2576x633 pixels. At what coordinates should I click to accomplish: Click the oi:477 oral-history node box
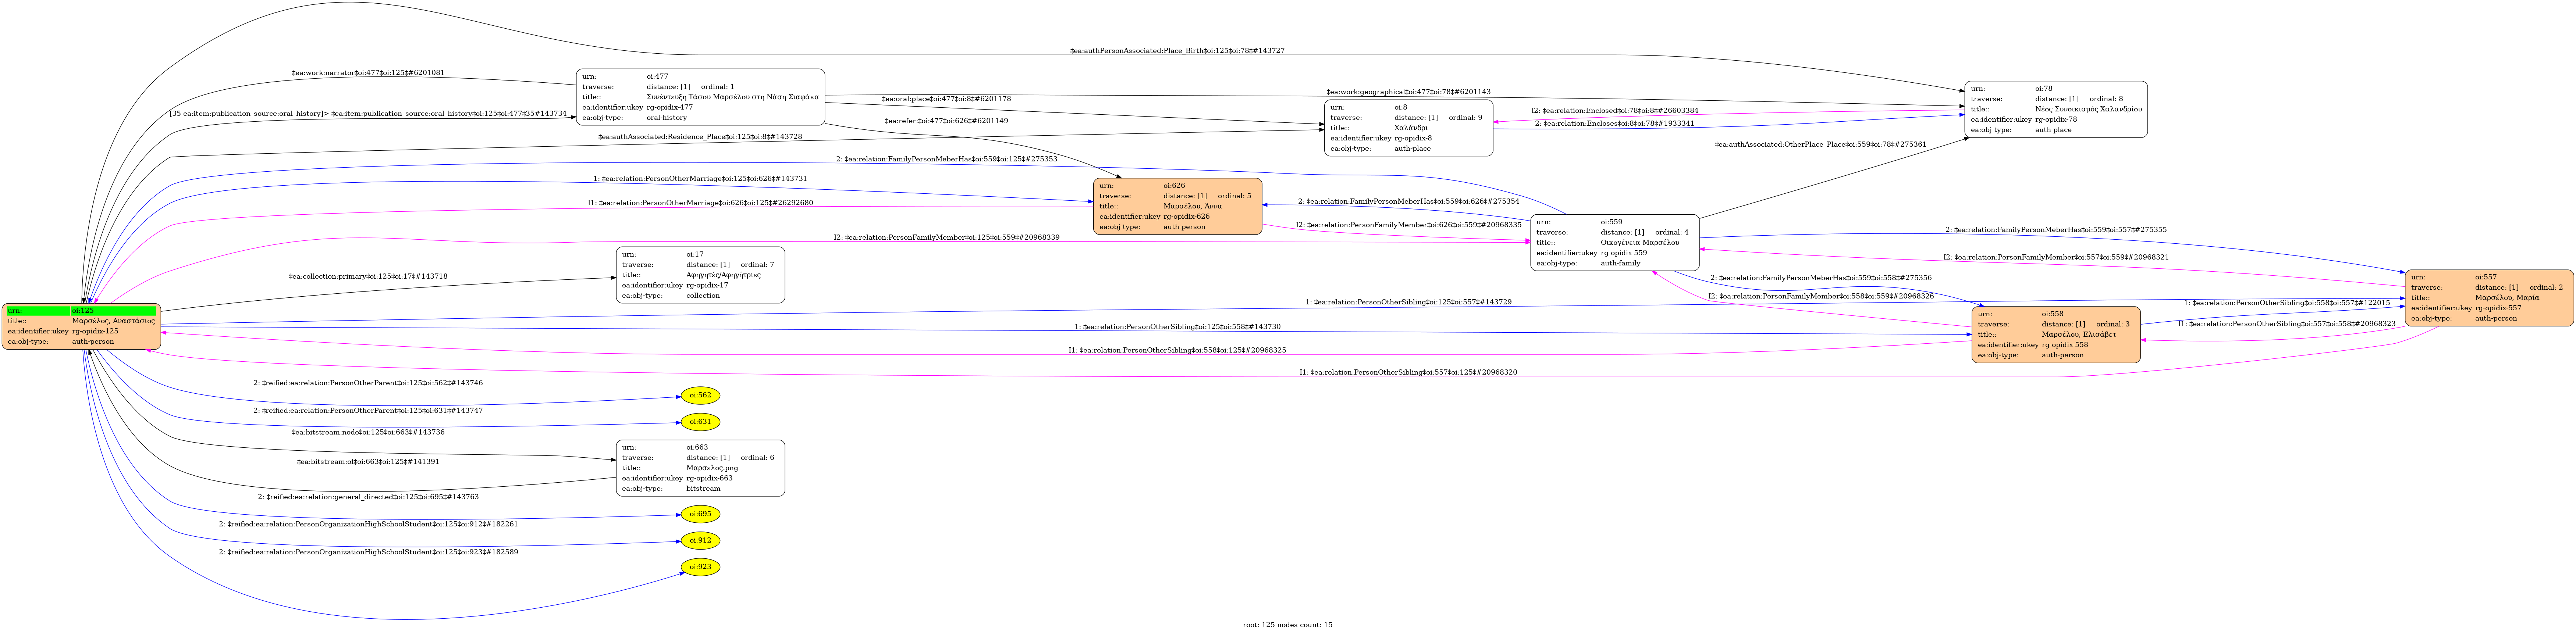(700, 97)
